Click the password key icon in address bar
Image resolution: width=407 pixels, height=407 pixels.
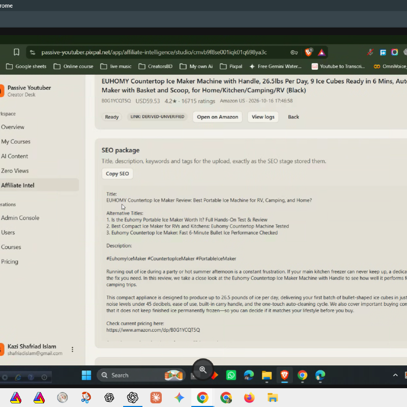pos(294,52)
